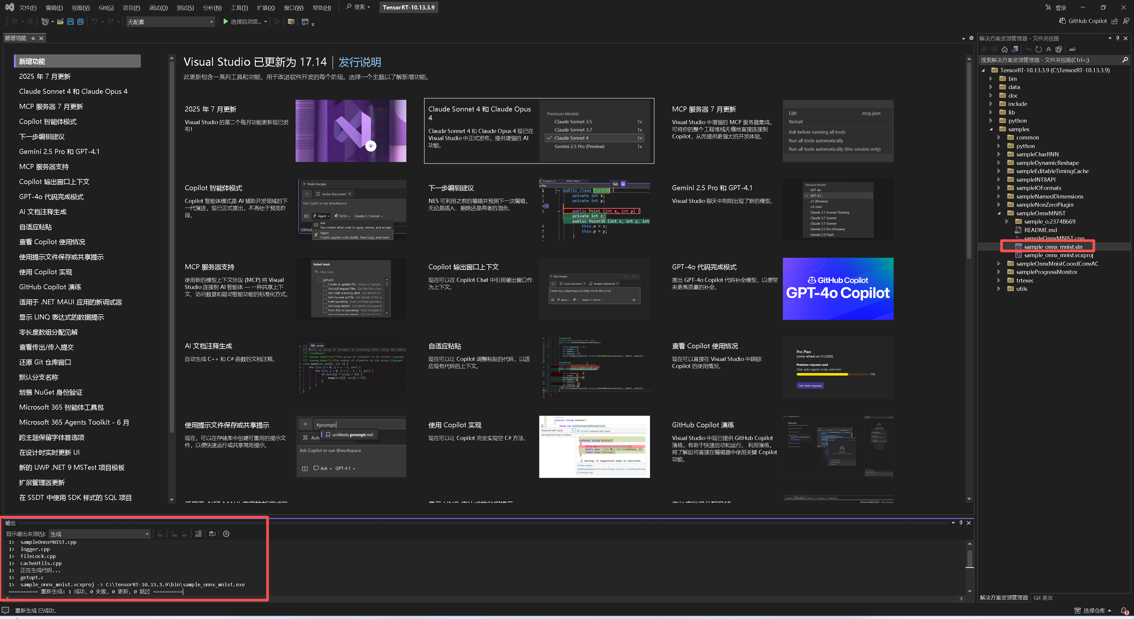Select sample_onnx_mnist.sln file

click(x=1053, y=247)
